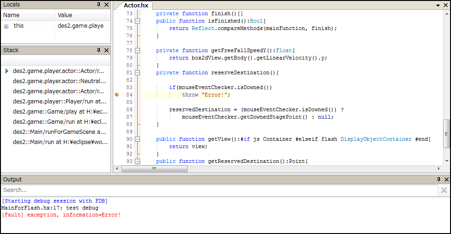Close the Locals panel

coord(106,5)
